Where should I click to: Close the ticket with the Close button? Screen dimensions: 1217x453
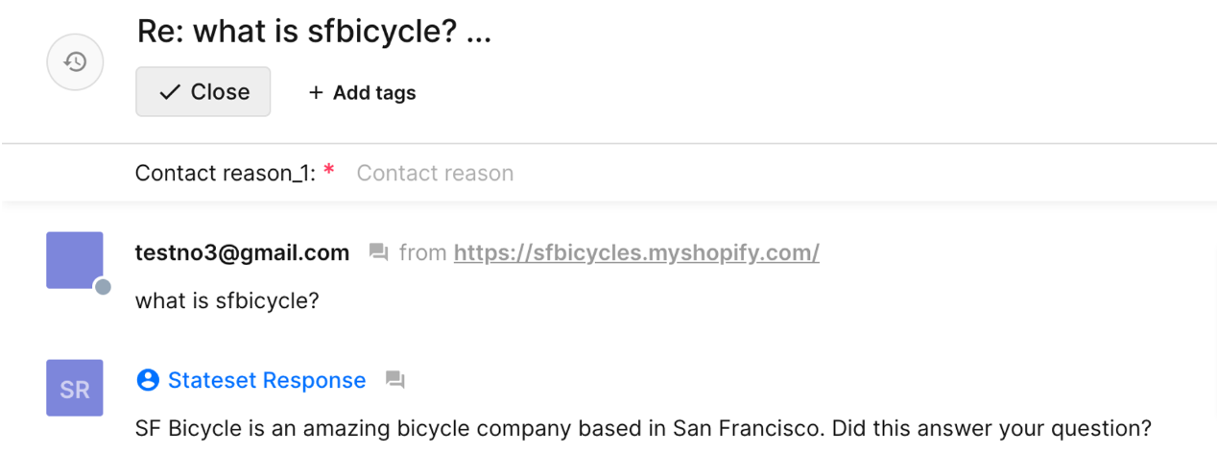(203, 92)
